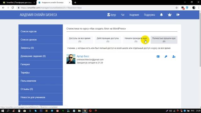The height and width of the screenshot is (113, 201).
Task: Switch to the Smartler platform browser tab
Action: [x=19, y=3]
